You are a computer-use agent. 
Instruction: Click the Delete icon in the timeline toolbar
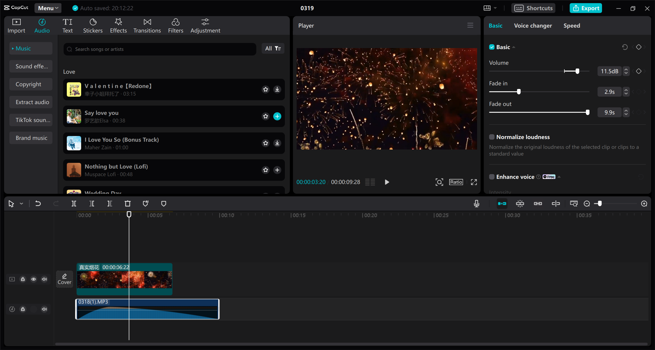127,204
